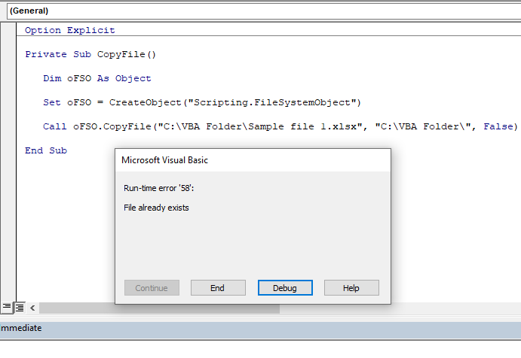The width and height of the screenshot is (521, 358).
Task: Click the "File already exists" message text
Action: 156,208
